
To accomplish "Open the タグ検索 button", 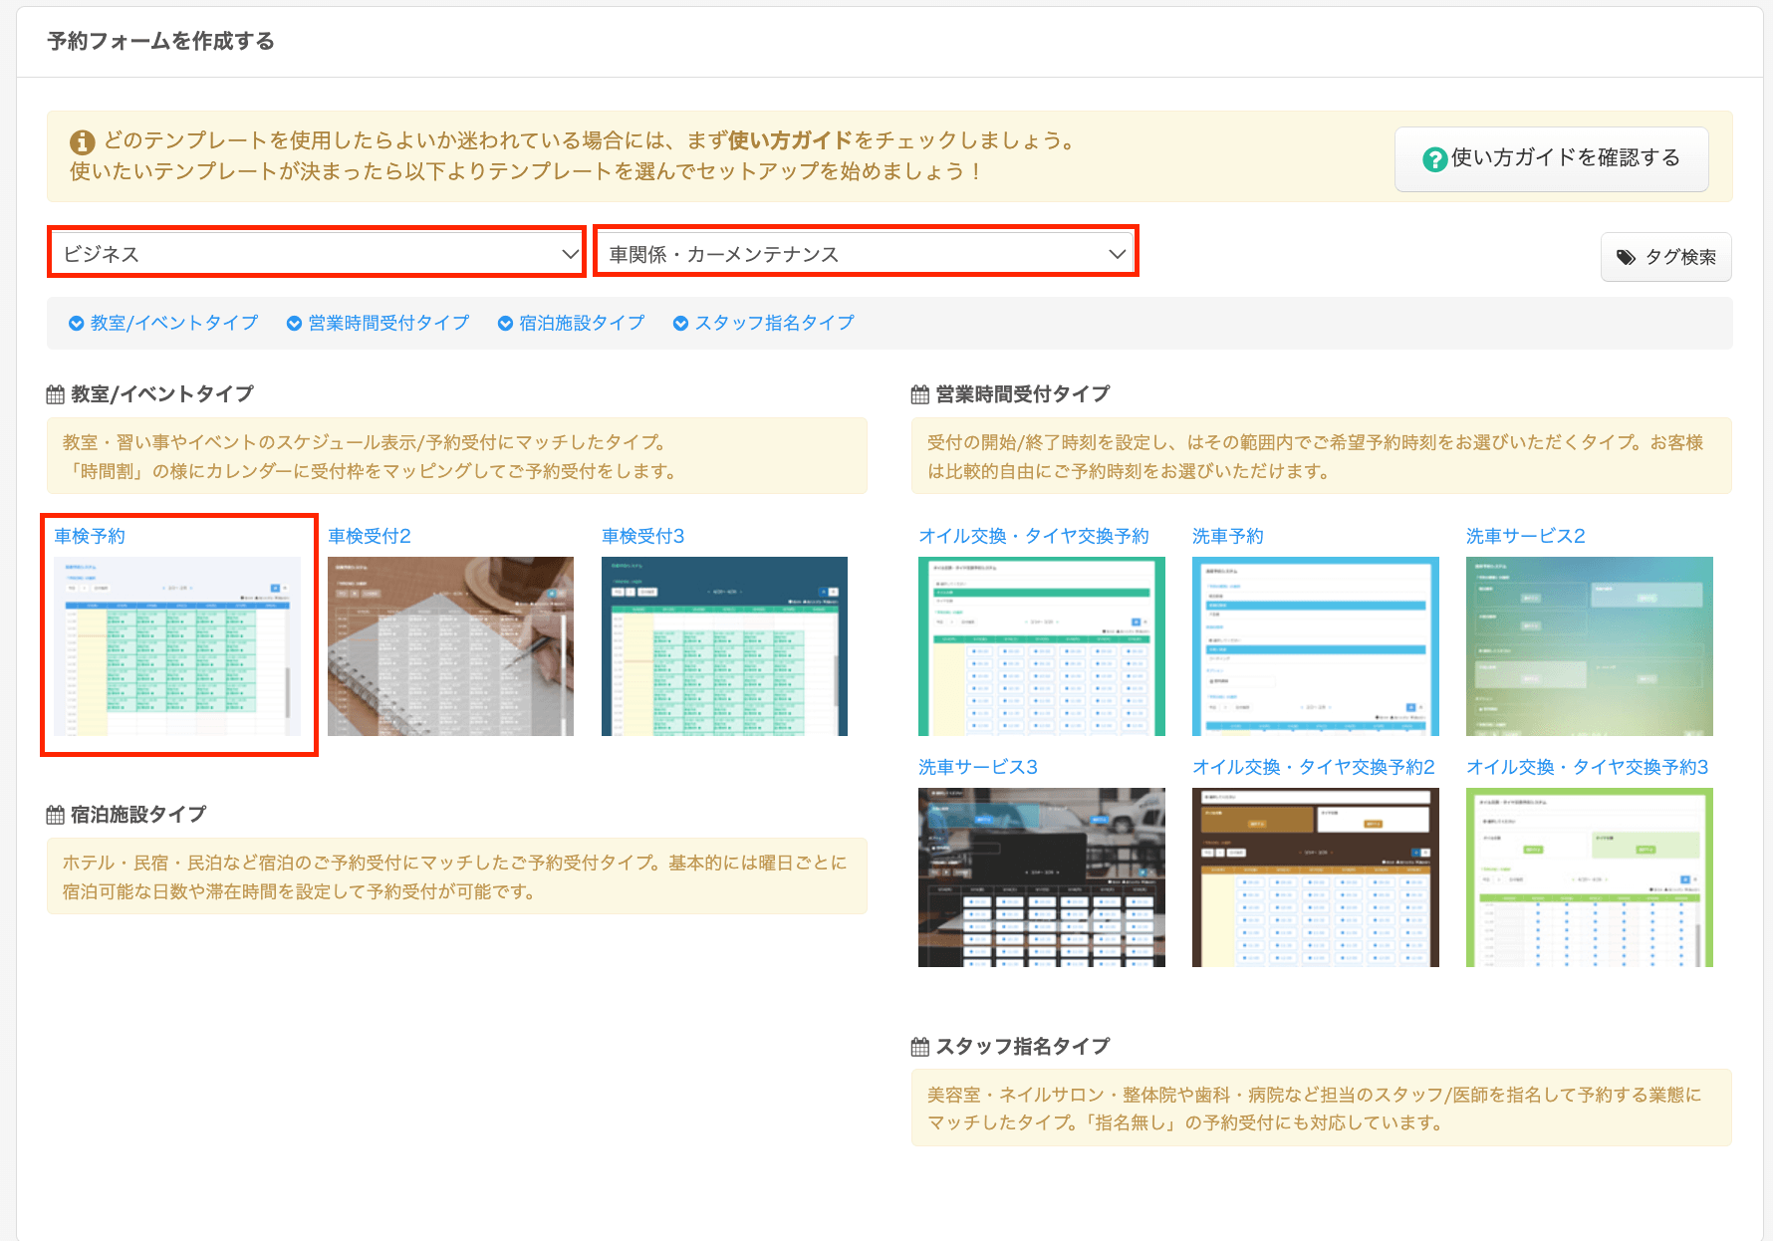I will click(x=1665, y=257).
